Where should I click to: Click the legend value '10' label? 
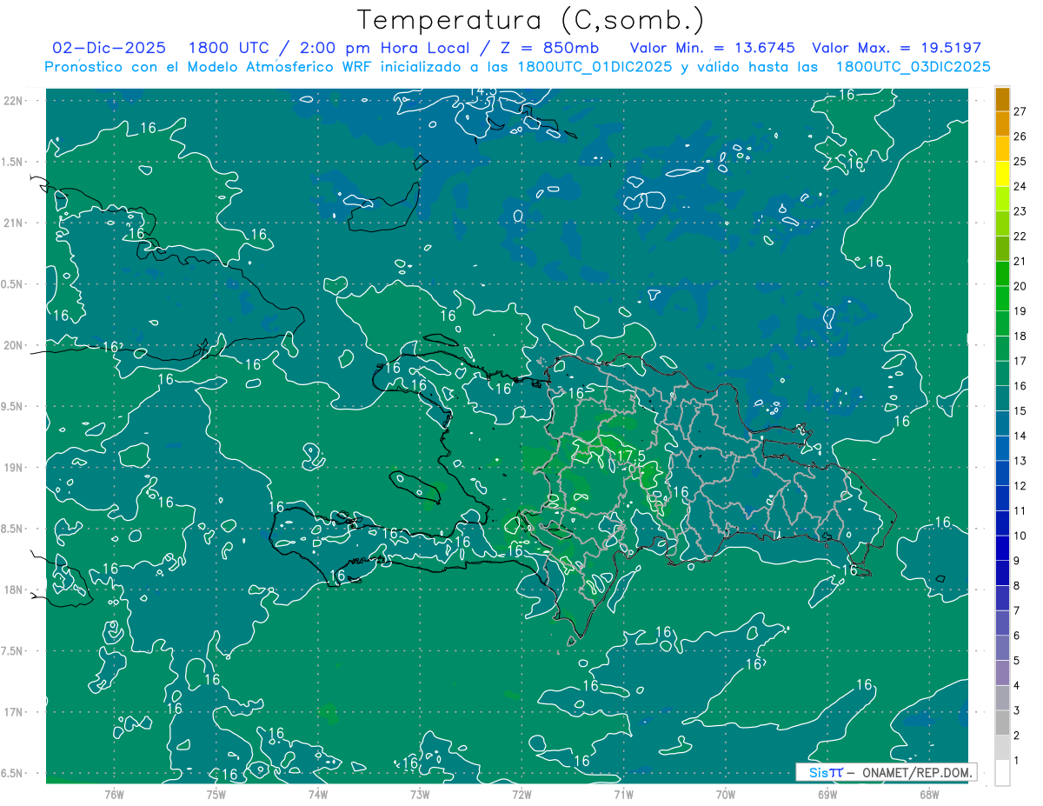pyautogui.click(x=1020, y=536)
